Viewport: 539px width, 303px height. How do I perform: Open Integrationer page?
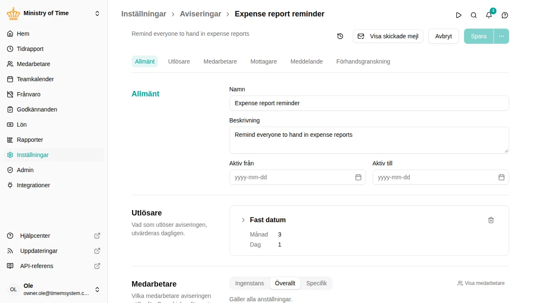point(53,185)
